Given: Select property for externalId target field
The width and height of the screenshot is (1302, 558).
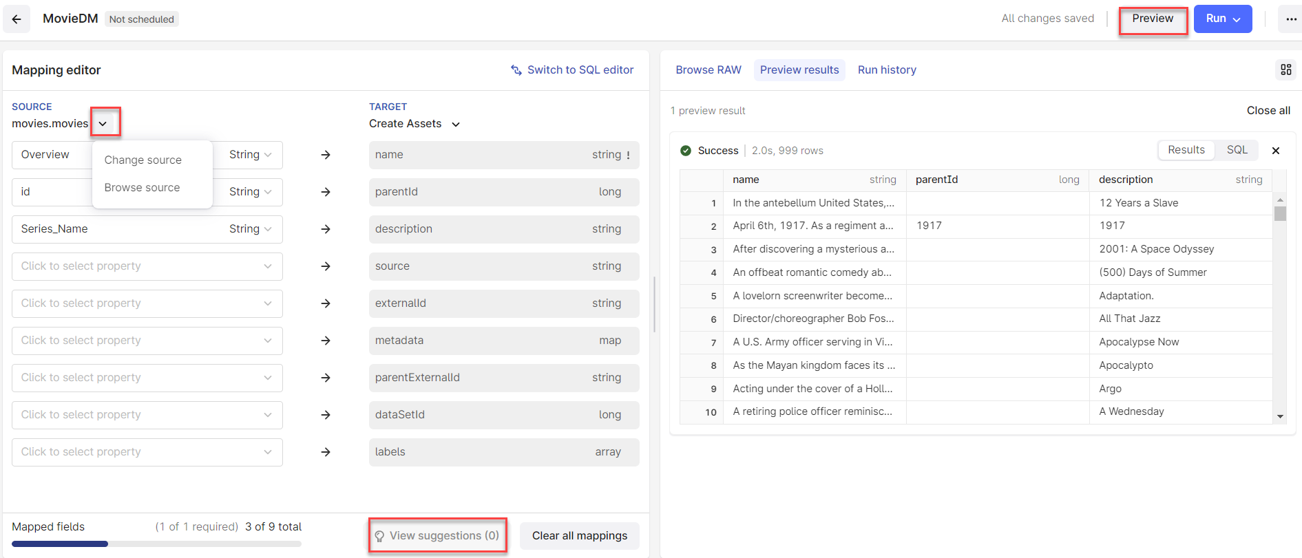Looking at the screenshot, I should (147, 303).
